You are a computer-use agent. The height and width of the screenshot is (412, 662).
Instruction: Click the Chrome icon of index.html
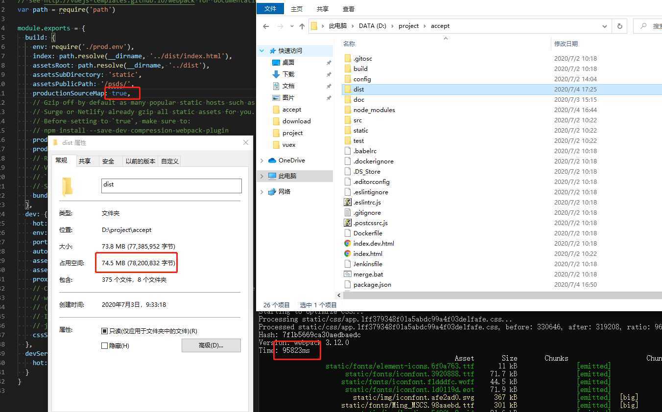[x=348, y=253]
